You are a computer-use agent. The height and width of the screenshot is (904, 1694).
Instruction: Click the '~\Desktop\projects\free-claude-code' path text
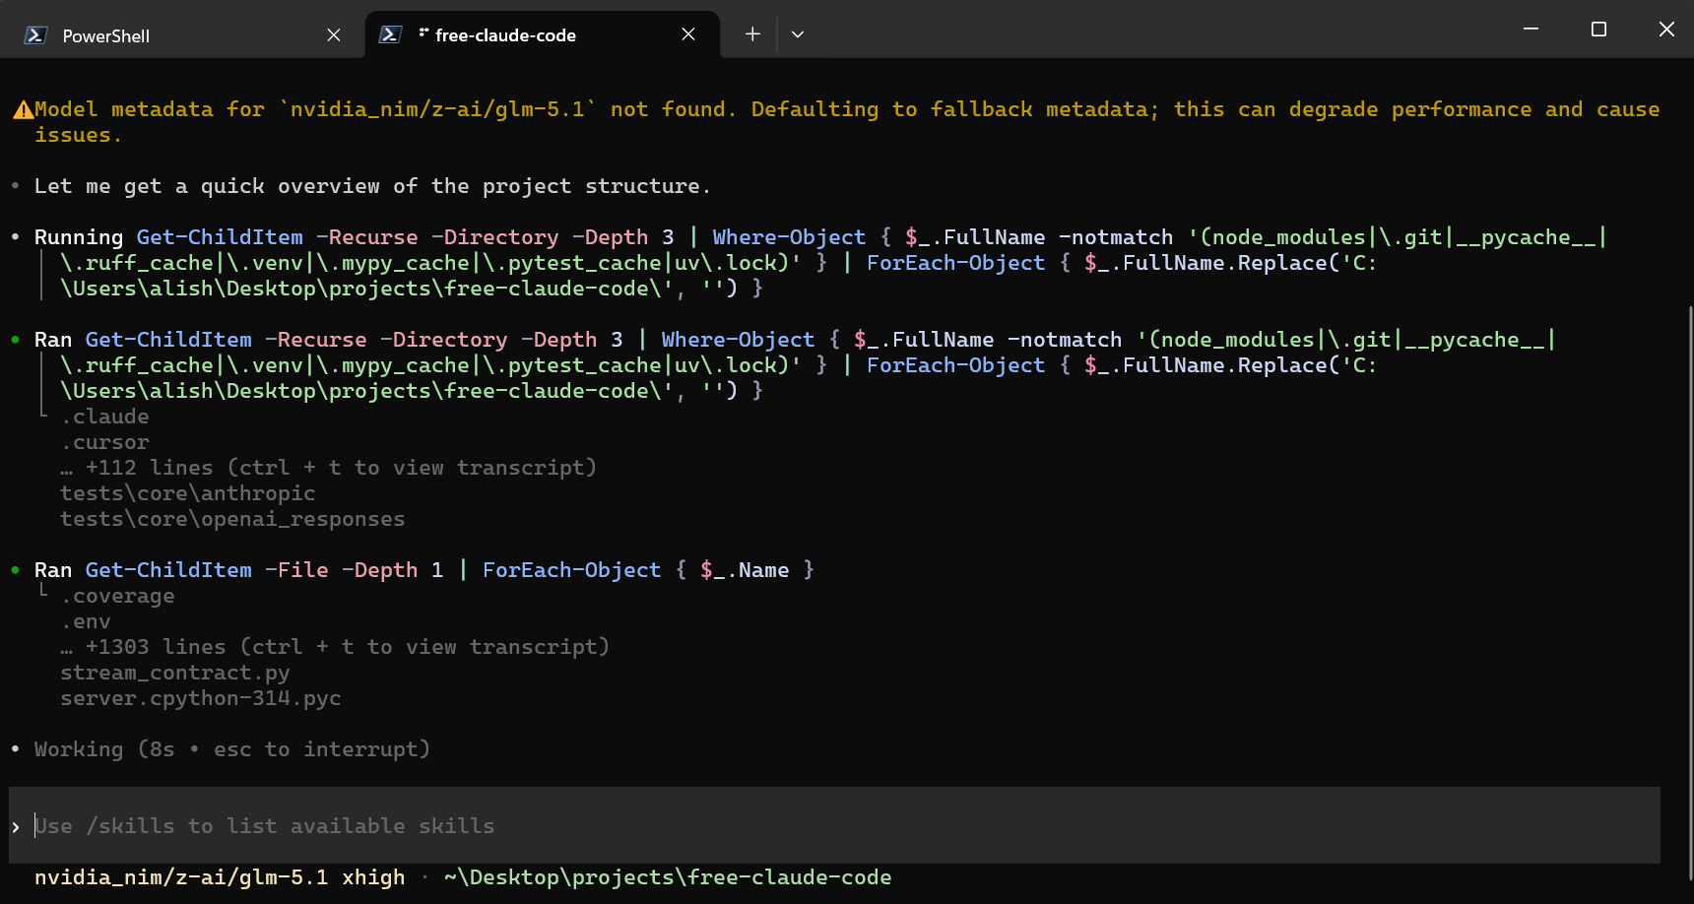click(x=668, y=877)
